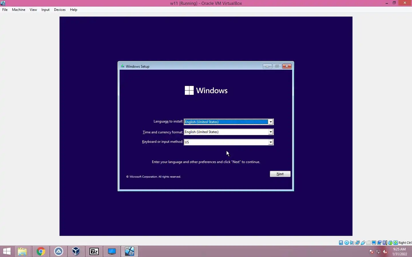Open the View menu
The image size is (412, 257).
tap(33, 10)
